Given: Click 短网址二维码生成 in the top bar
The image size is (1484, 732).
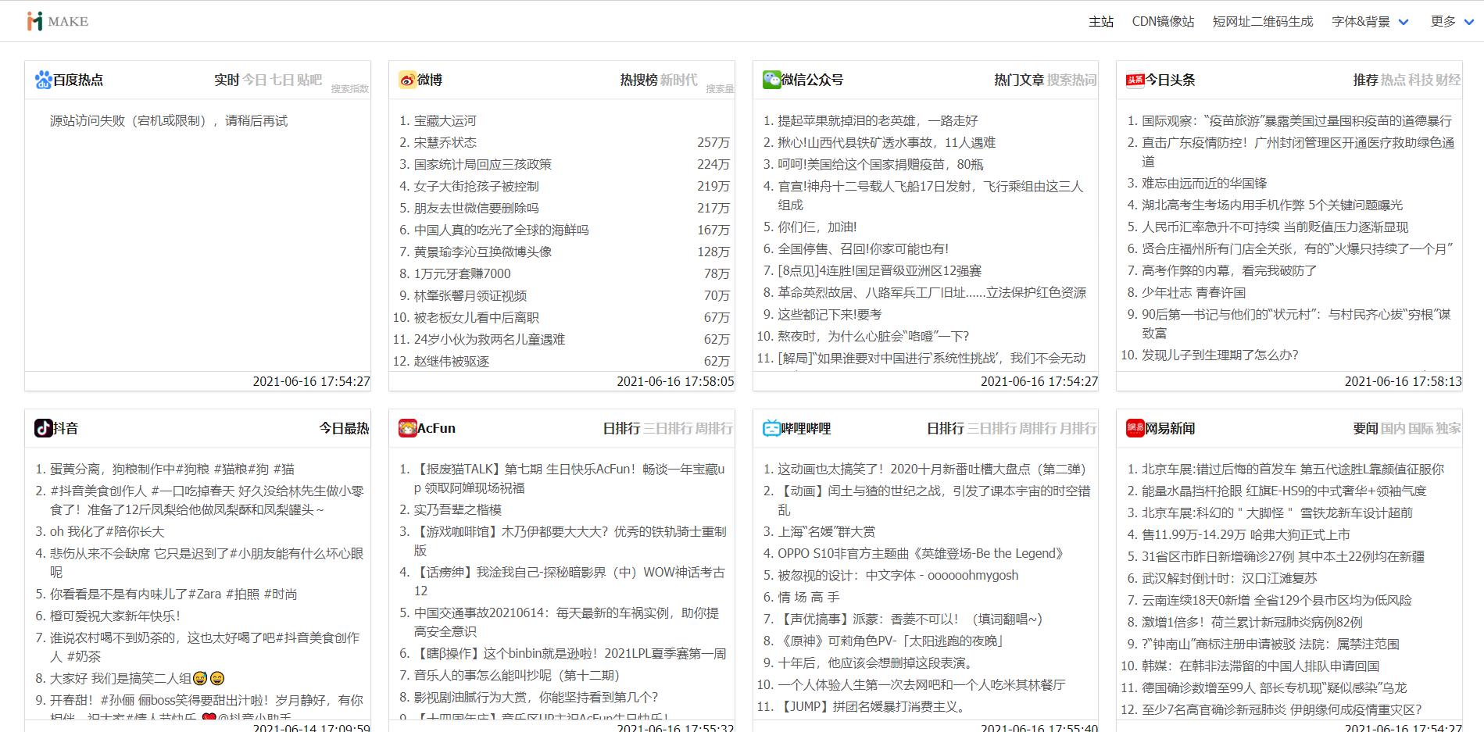Looking at the screenshot, I should click(1264, 21).
